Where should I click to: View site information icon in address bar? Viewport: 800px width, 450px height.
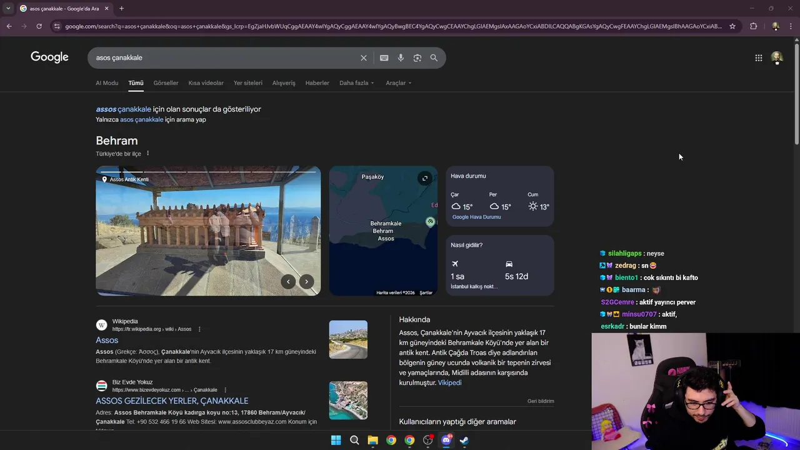pos(57,26)
